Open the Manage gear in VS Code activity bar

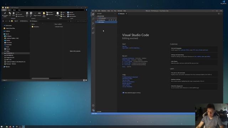coord(93,110)
